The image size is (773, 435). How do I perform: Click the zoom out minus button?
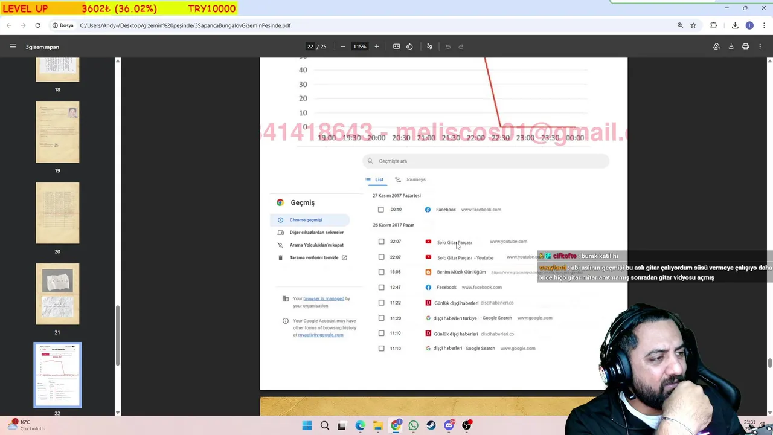point(343,47)
